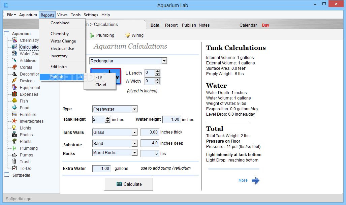The image size is (346, 205).
Task: Pick FTP in the Publish submenu
Action: click(99, 78)
